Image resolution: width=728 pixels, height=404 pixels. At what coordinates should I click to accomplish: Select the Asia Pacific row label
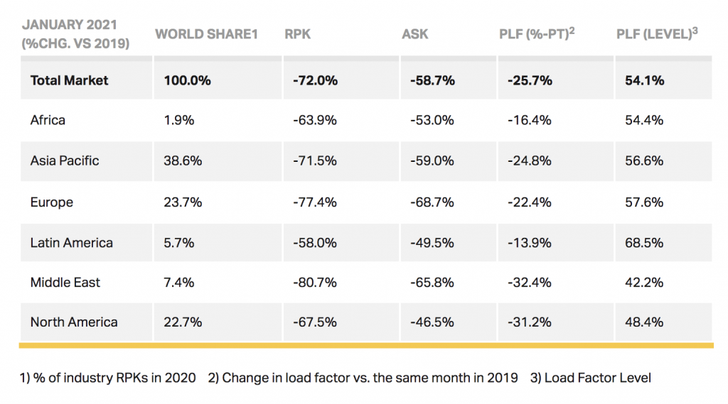click(x=65, y=160)
